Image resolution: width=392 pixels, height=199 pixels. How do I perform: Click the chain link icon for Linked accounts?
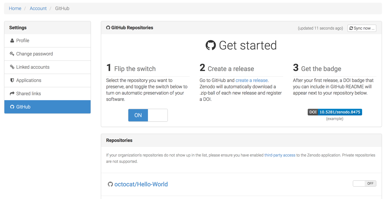(x=12, y=67)
